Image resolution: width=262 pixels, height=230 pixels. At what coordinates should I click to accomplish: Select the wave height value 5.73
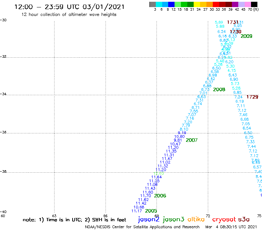click(x=235, y=84)
